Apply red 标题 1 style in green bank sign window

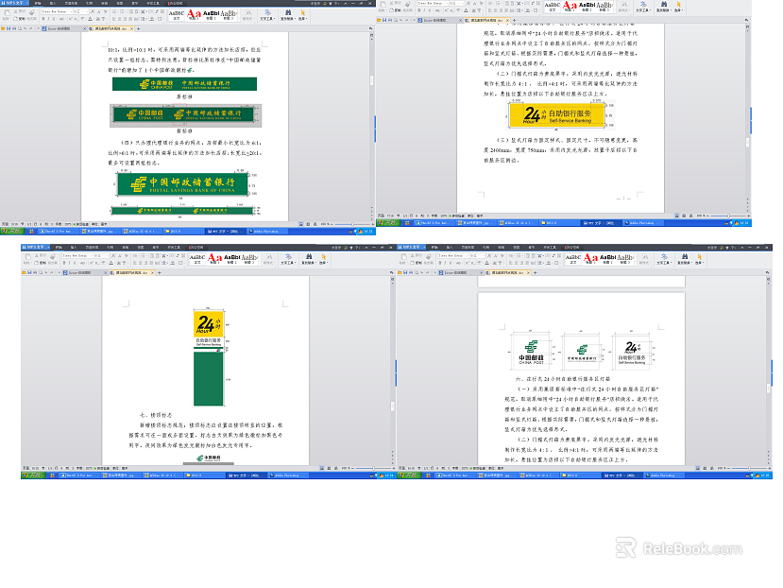pos(194,14)
